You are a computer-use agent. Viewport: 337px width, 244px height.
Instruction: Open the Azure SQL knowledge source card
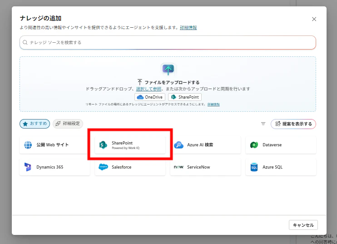(x=281, y=167)
